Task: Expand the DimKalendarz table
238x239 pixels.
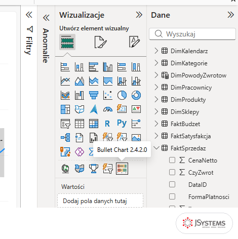Action: click(x=156, y=51)
